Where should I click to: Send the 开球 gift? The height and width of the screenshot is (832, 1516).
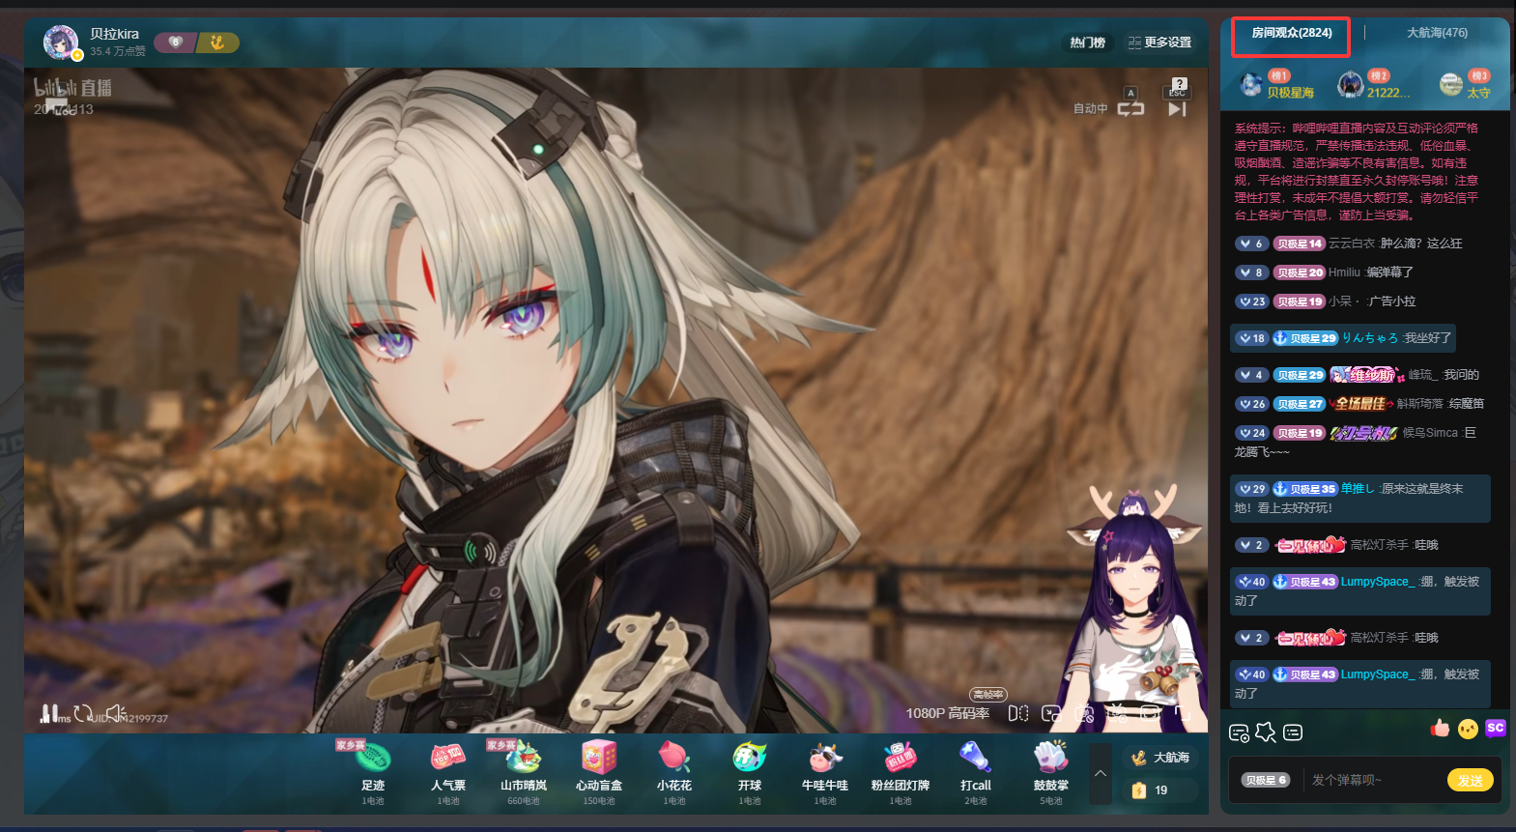pos(750,773)
